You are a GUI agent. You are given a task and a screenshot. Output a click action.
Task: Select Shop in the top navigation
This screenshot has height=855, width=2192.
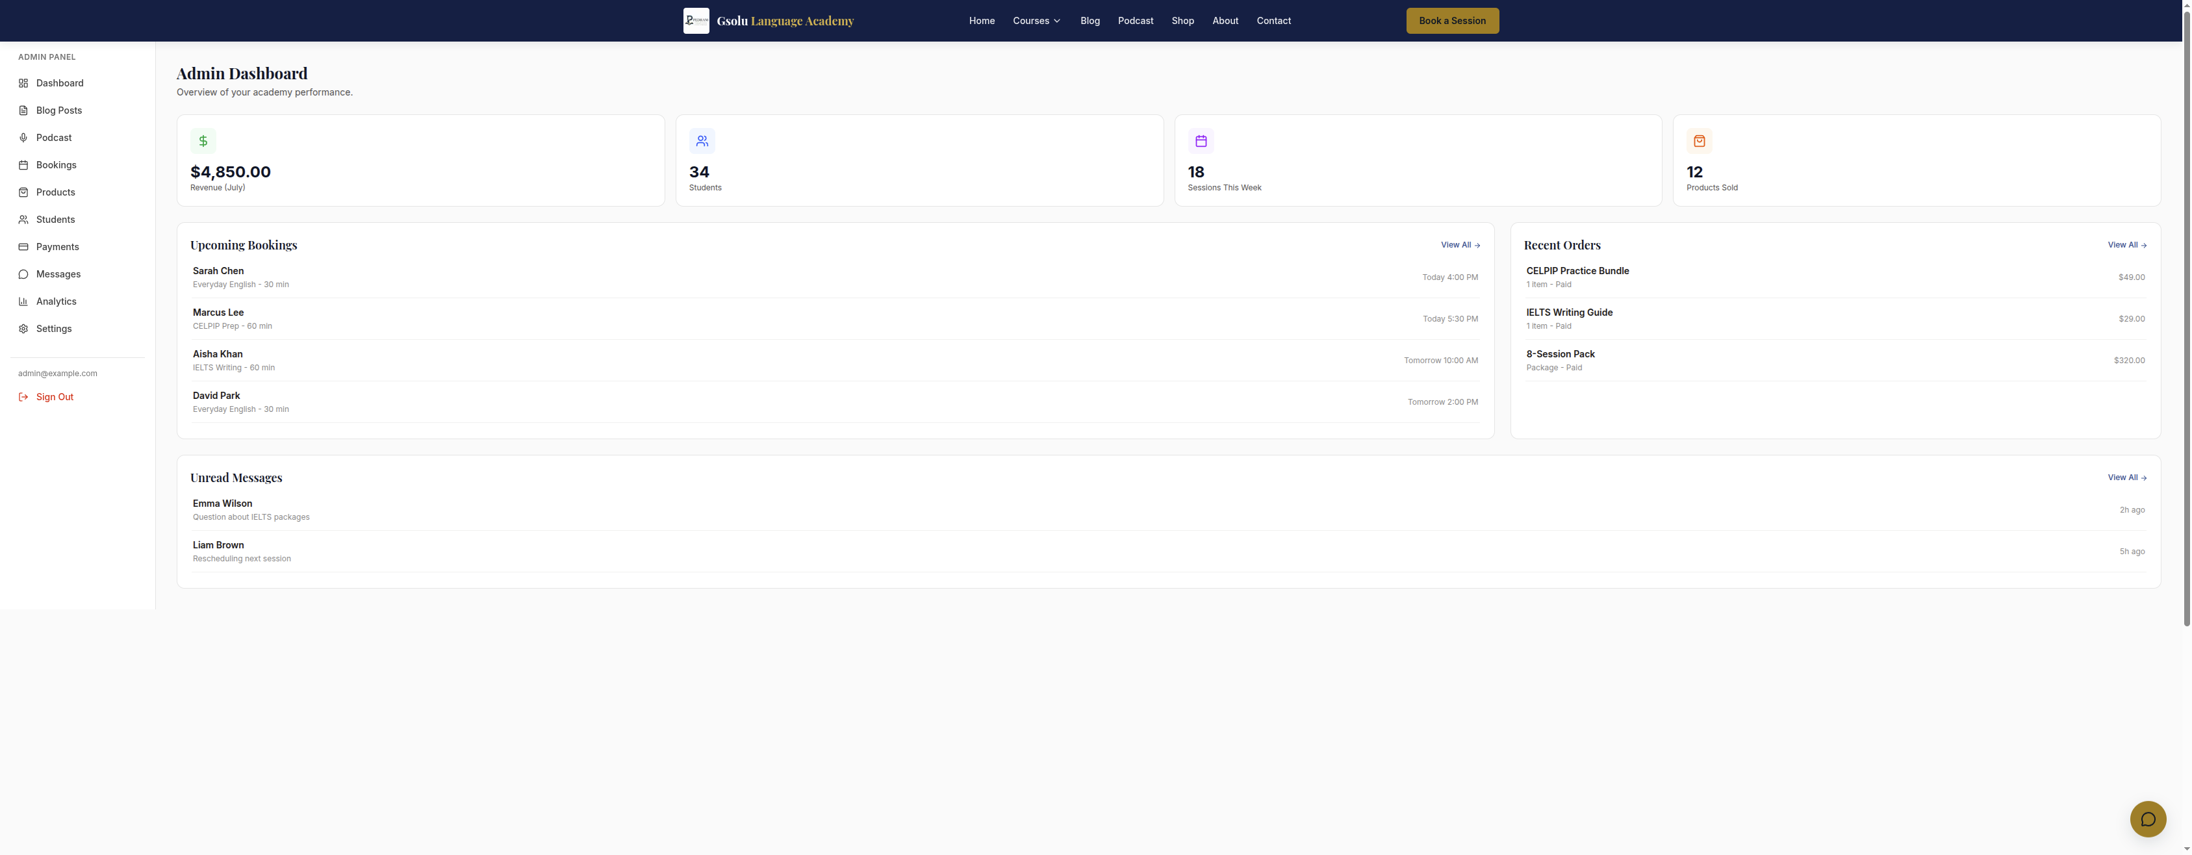[1183, 20]
